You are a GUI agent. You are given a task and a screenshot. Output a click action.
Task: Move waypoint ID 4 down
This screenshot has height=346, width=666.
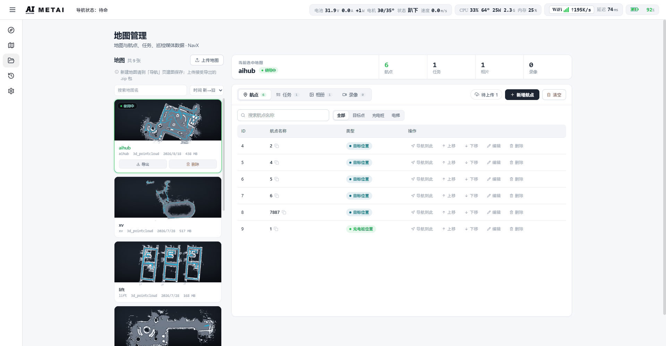click(471, 146)
